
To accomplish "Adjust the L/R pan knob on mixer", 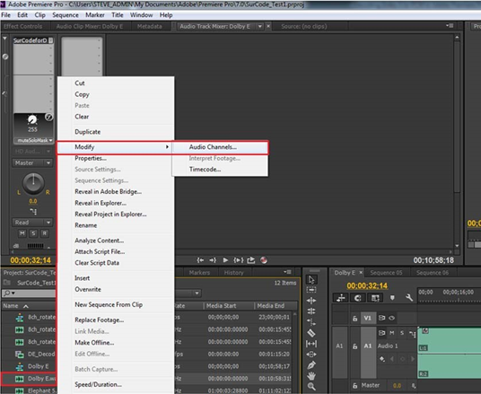I will pyautogui.click(x=33, y=183).
